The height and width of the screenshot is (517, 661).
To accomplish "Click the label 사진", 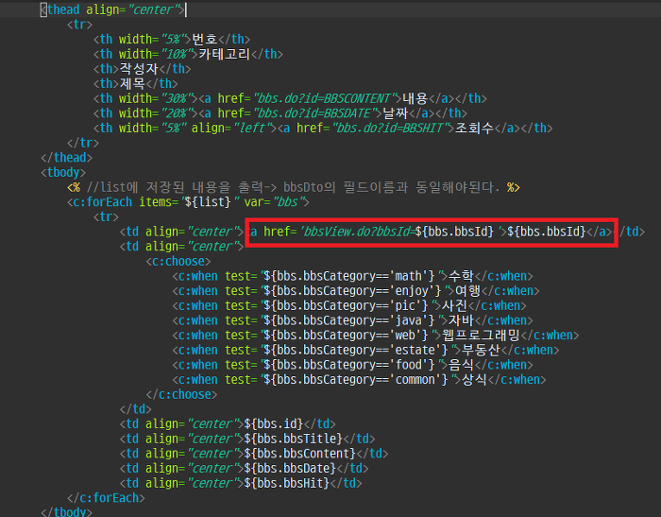I will click(x=454, y=305).
